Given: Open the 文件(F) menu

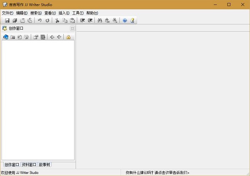Looking at the screenshot, I should point(7,13).
